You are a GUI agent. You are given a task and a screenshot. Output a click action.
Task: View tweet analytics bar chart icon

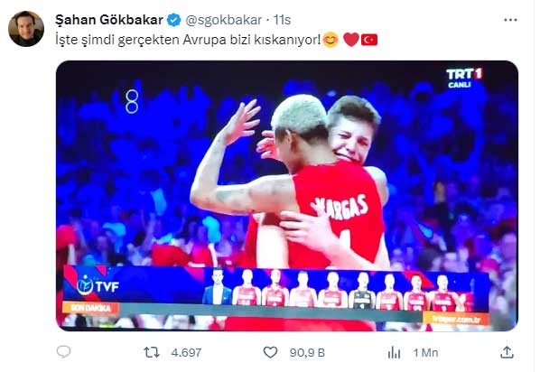pos(394,352)
